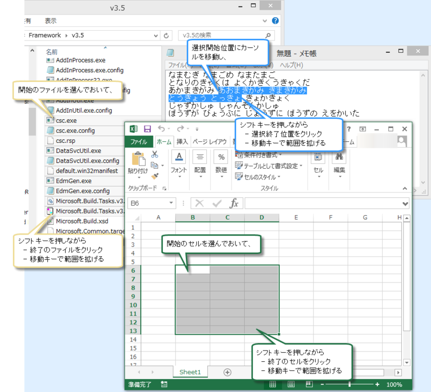Select the Sheet1 worksheet tab
The width and height of the screenshot is (431, 392).
coord(190,372)
